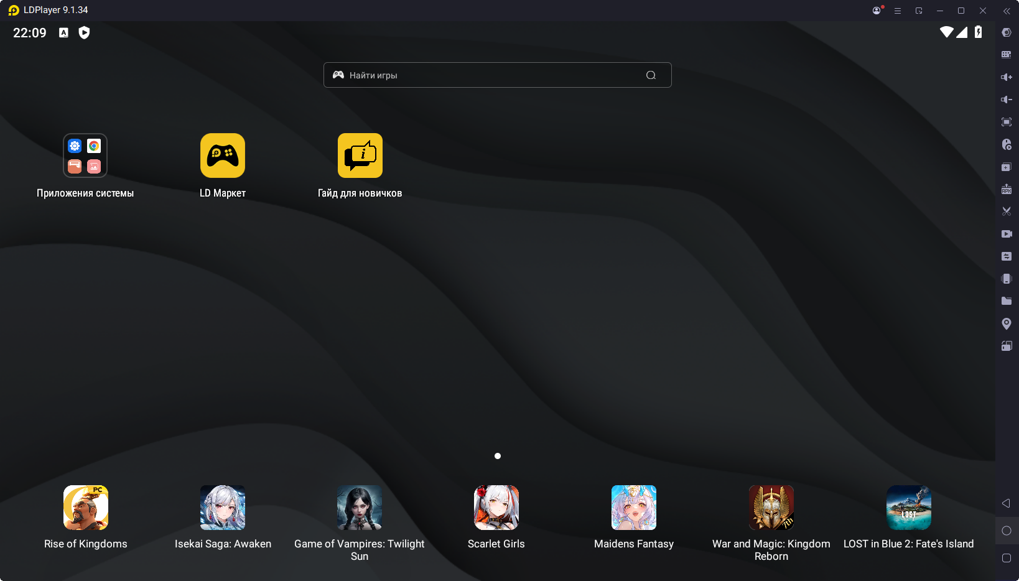Open the LD Маркет app
Viewport: 1019px width, 581px height.
point(223,156)
